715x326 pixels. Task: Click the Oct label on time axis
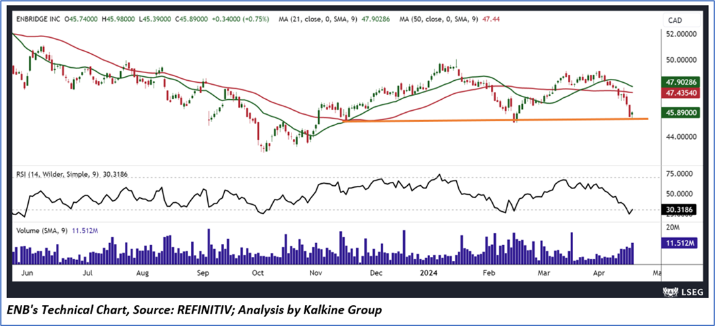coord(258,273)
